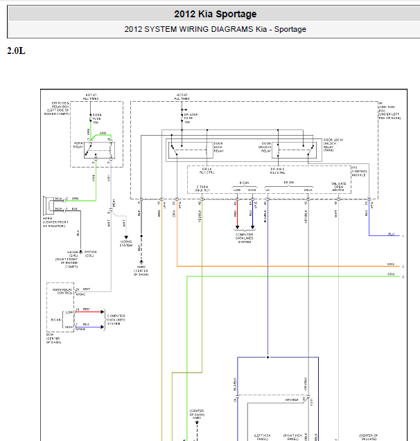Click the "DR SW" bracket label
Viewport: 420px width, 441px height.
coord(289,183)
